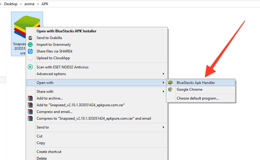Expand breadcrumb arrow after anime
The width and height of the screenshot is (260, 160).
coord(38,4)
